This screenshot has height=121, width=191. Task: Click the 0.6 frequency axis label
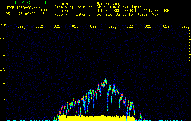[3, 115]
